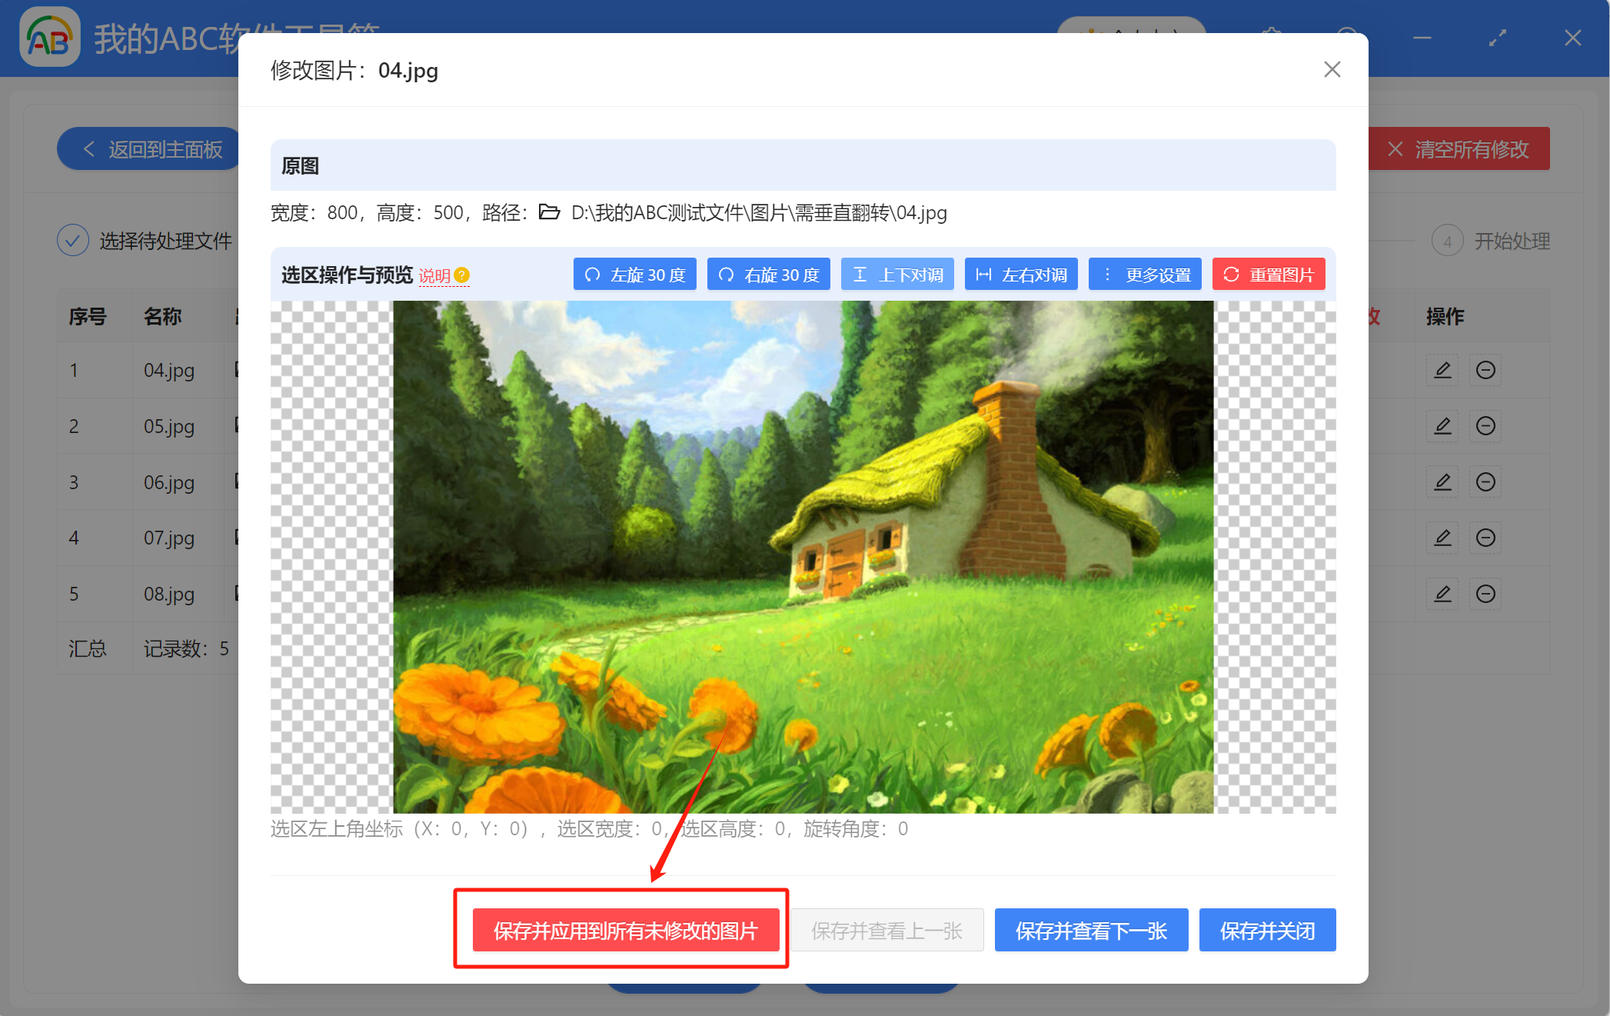
Task: Reset the image with 重置图片
Action: coord(1269,275)
